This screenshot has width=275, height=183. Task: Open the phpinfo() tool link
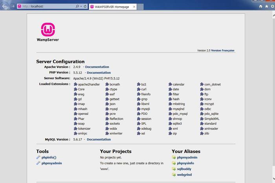tap(49, 157)
